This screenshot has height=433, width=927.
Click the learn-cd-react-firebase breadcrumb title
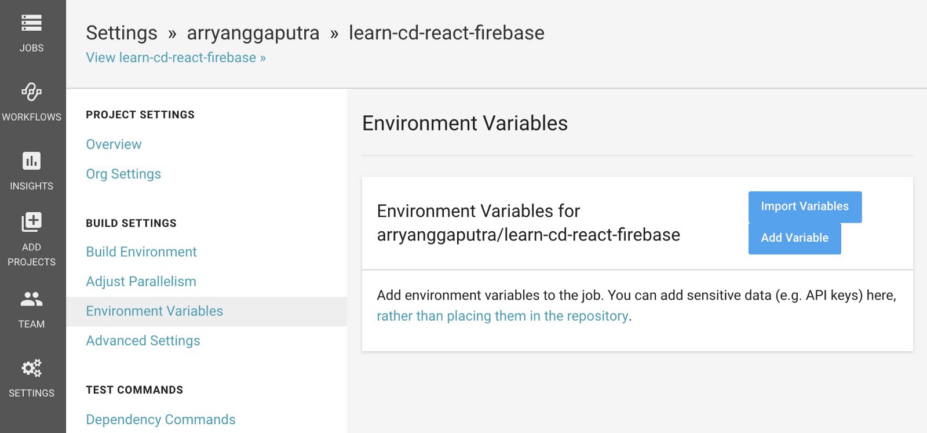point(446,33)
